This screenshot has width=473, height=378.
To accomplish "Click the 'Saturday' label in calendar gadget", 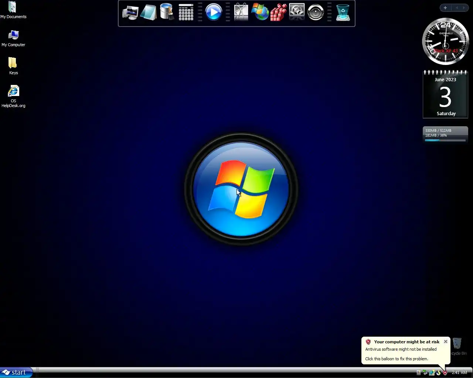I will point(446,114).
